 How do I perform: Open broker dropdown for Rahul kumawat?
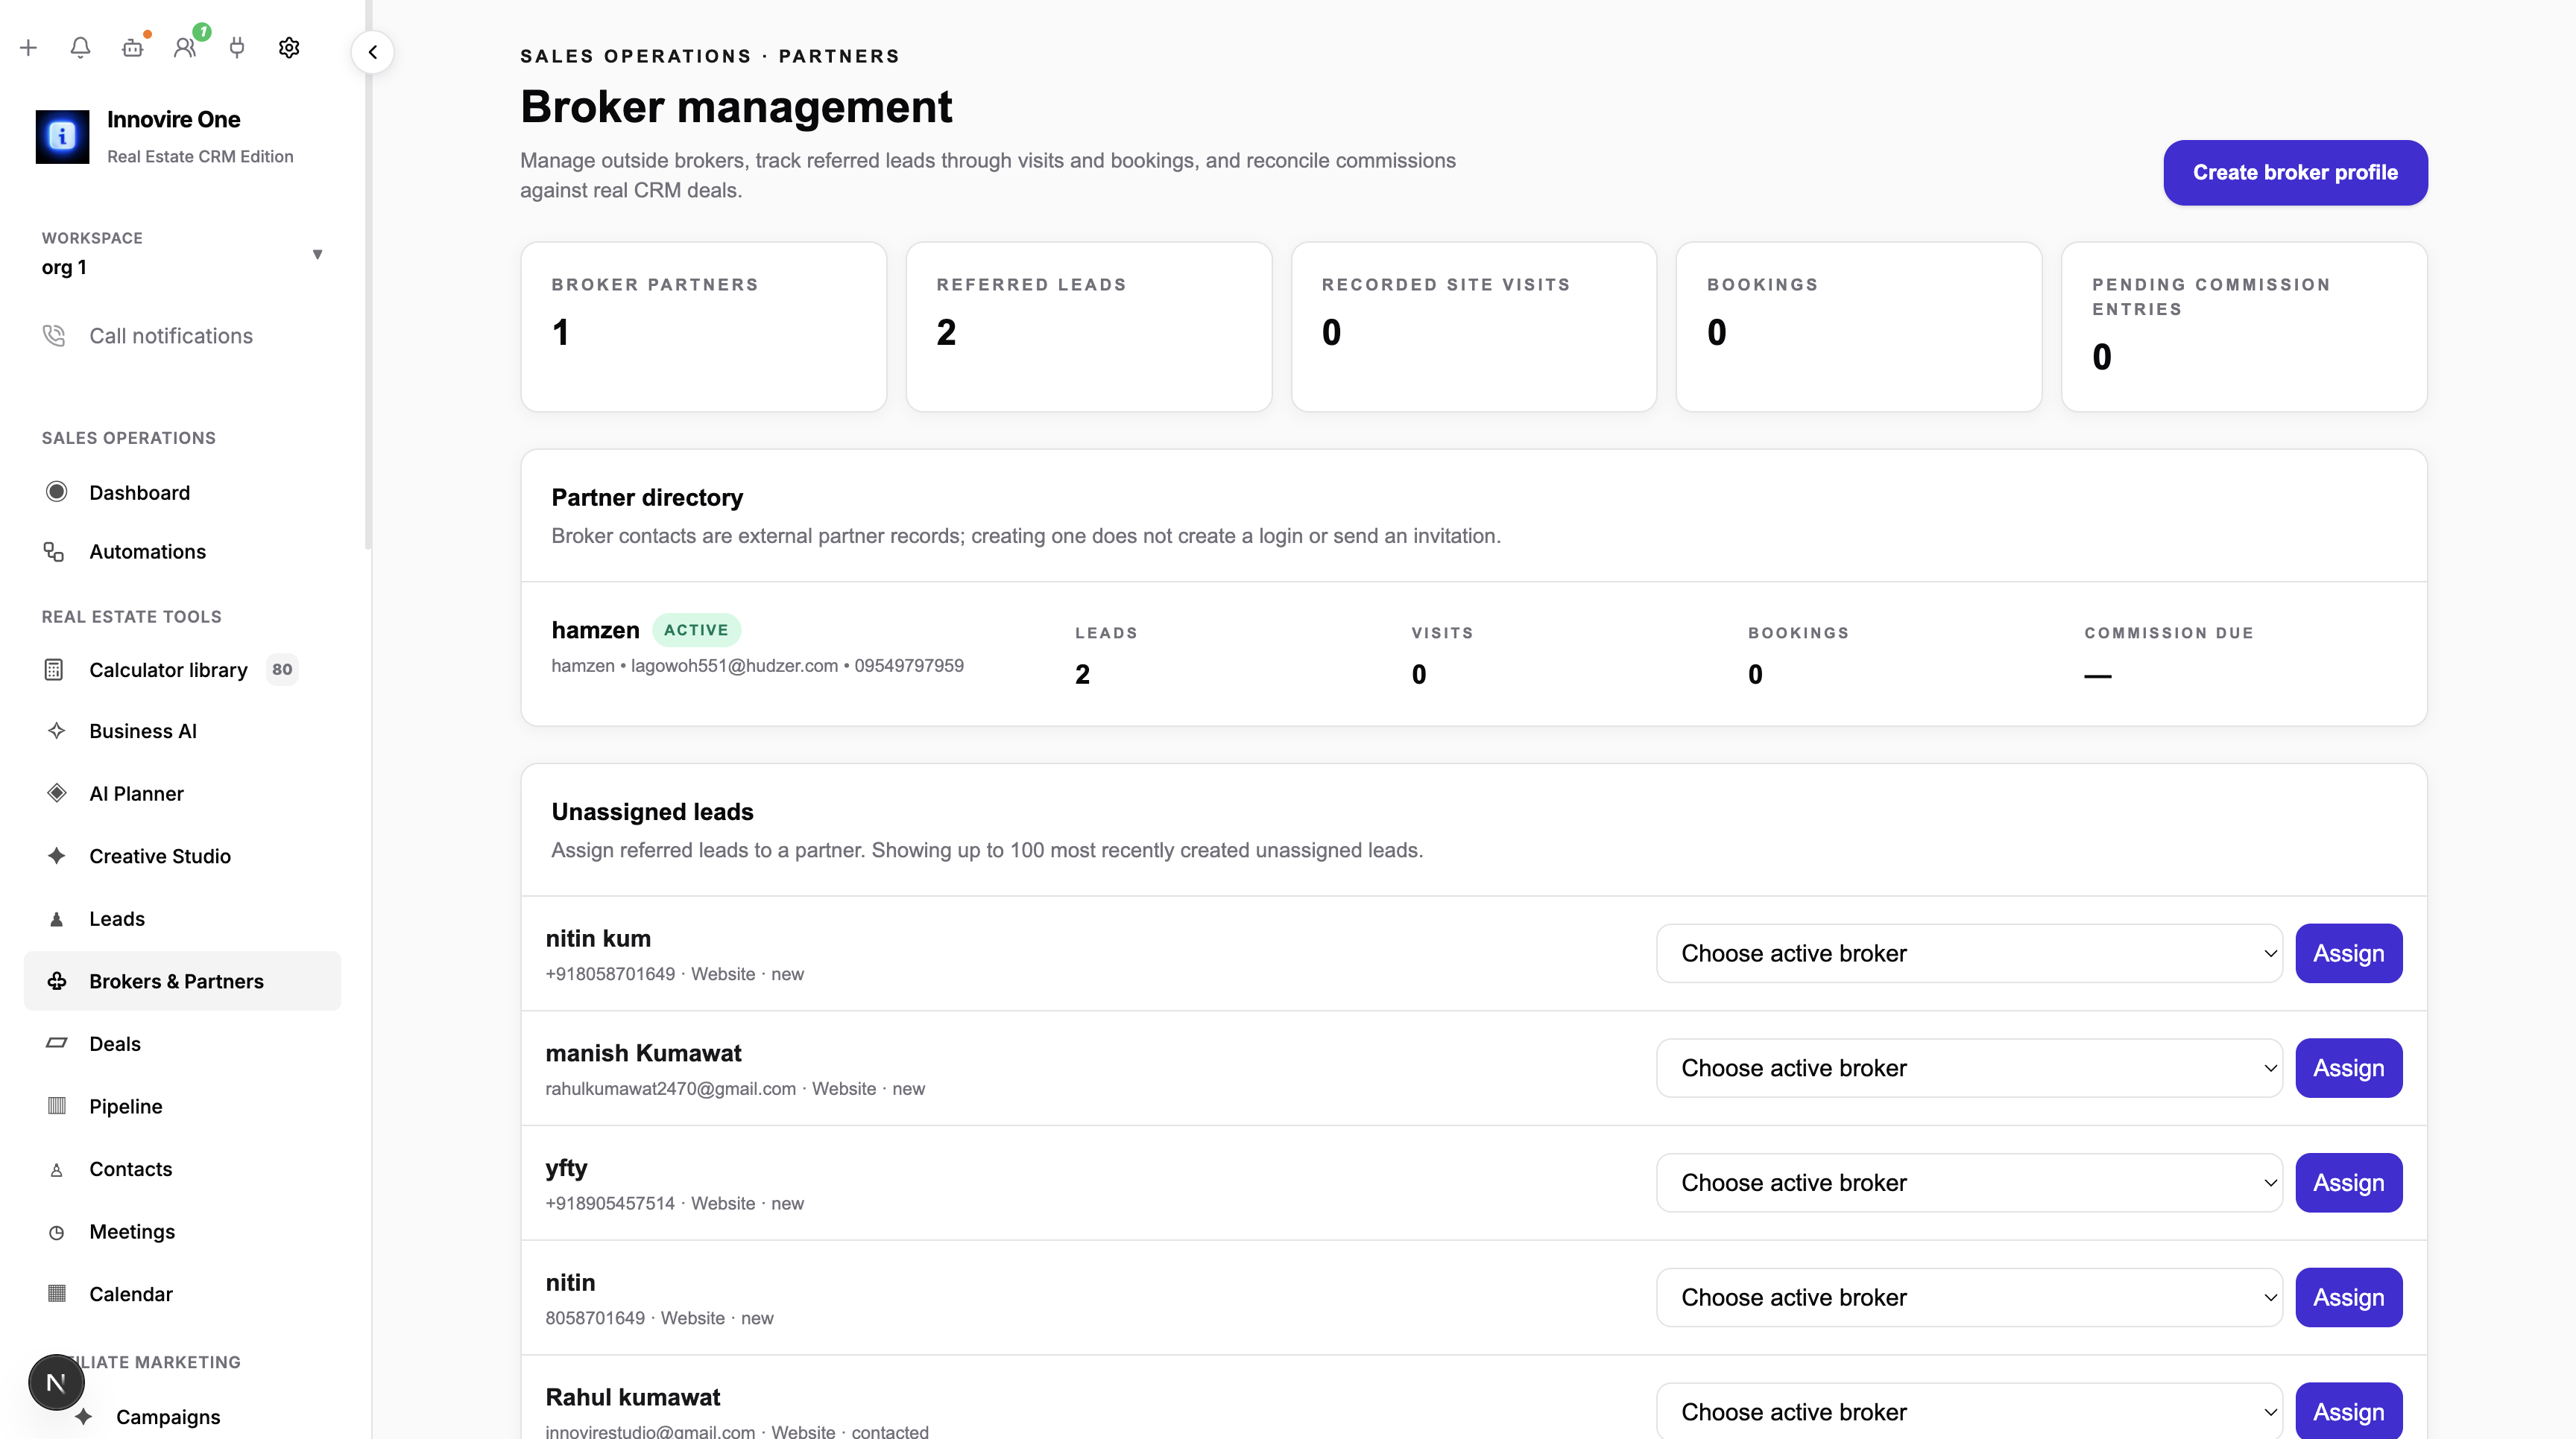[x=1969, y=1411]
